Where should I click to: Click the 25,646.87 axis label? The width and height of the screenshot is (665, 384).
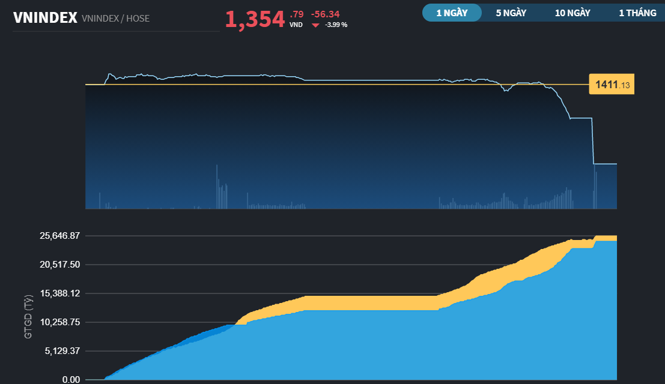coord(60,236)
